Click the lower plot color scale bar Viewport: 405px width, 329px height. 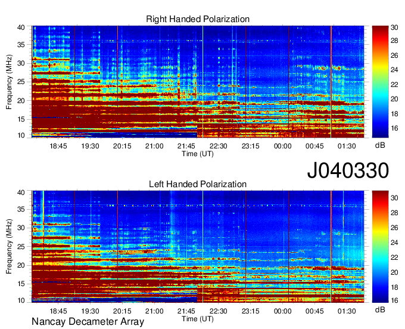click(380, 247)
